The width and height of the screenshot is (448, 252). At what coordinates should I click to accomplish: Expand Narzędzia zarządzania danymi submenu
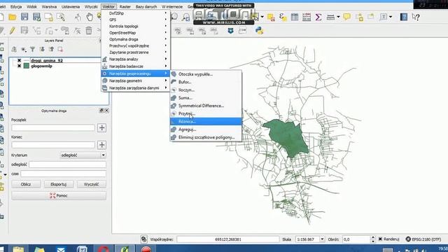(136, 88)
